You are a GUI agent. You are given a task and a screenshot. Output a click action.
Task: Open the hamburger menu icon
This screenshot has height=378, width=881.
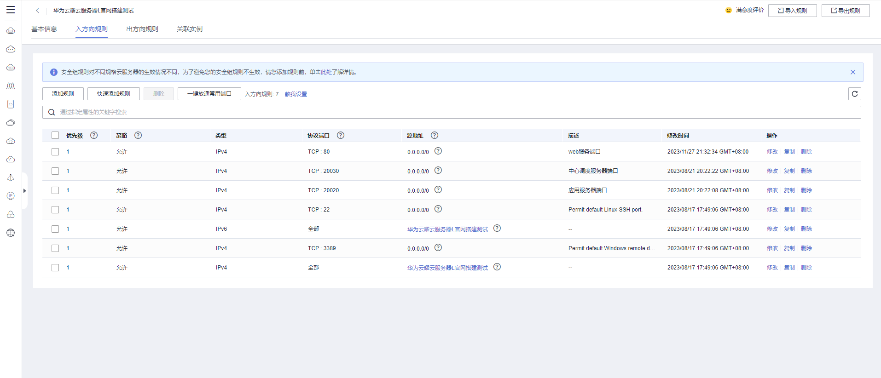[11, 10]
